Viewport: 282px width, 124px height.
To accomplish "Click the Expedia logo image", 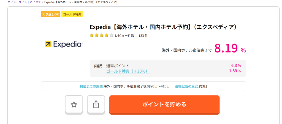I will coord(63,44).
